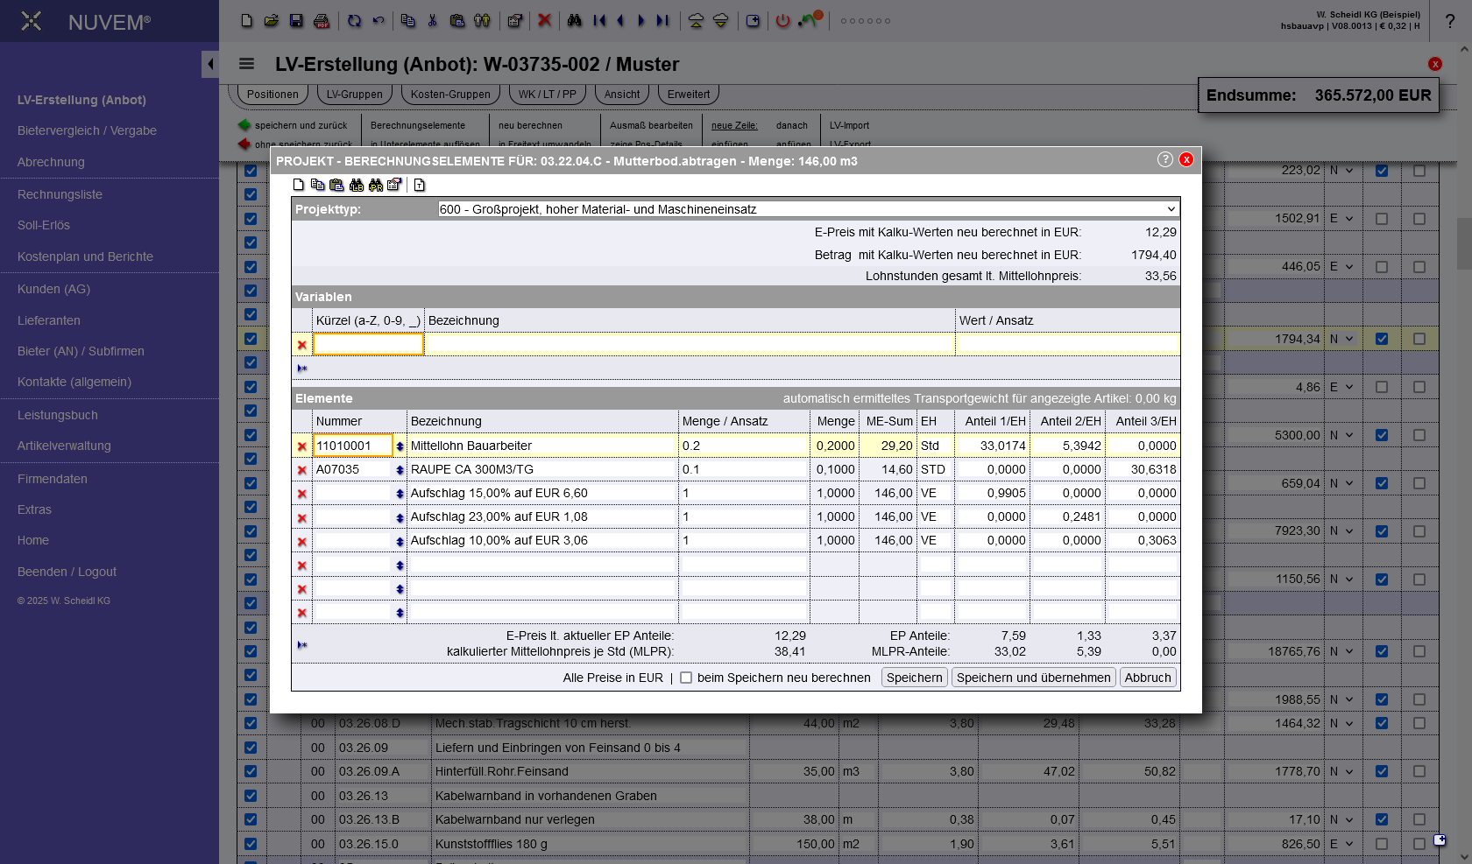This screenshot has width=1472, height=864.
Task: Toggle left checkbox of row 03.26.13.B
Action: coord(251,819)
